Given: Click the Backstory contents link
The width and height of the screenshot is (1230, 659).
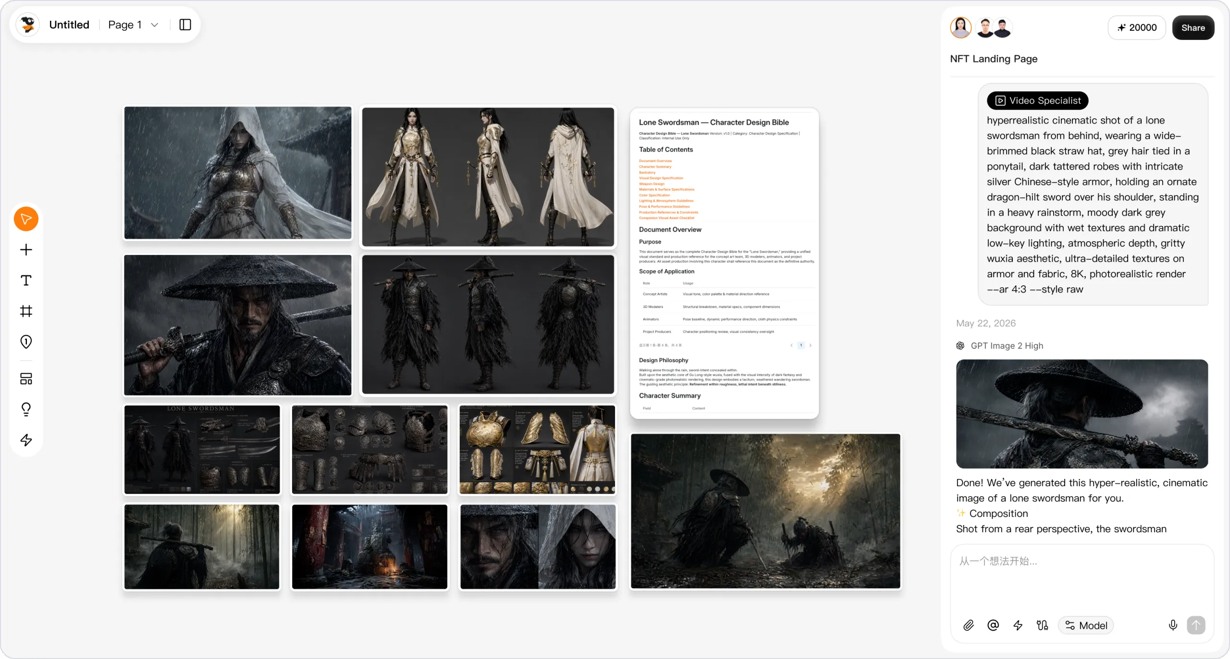Looking at the screenshot, I should click(x=647, y=172).
